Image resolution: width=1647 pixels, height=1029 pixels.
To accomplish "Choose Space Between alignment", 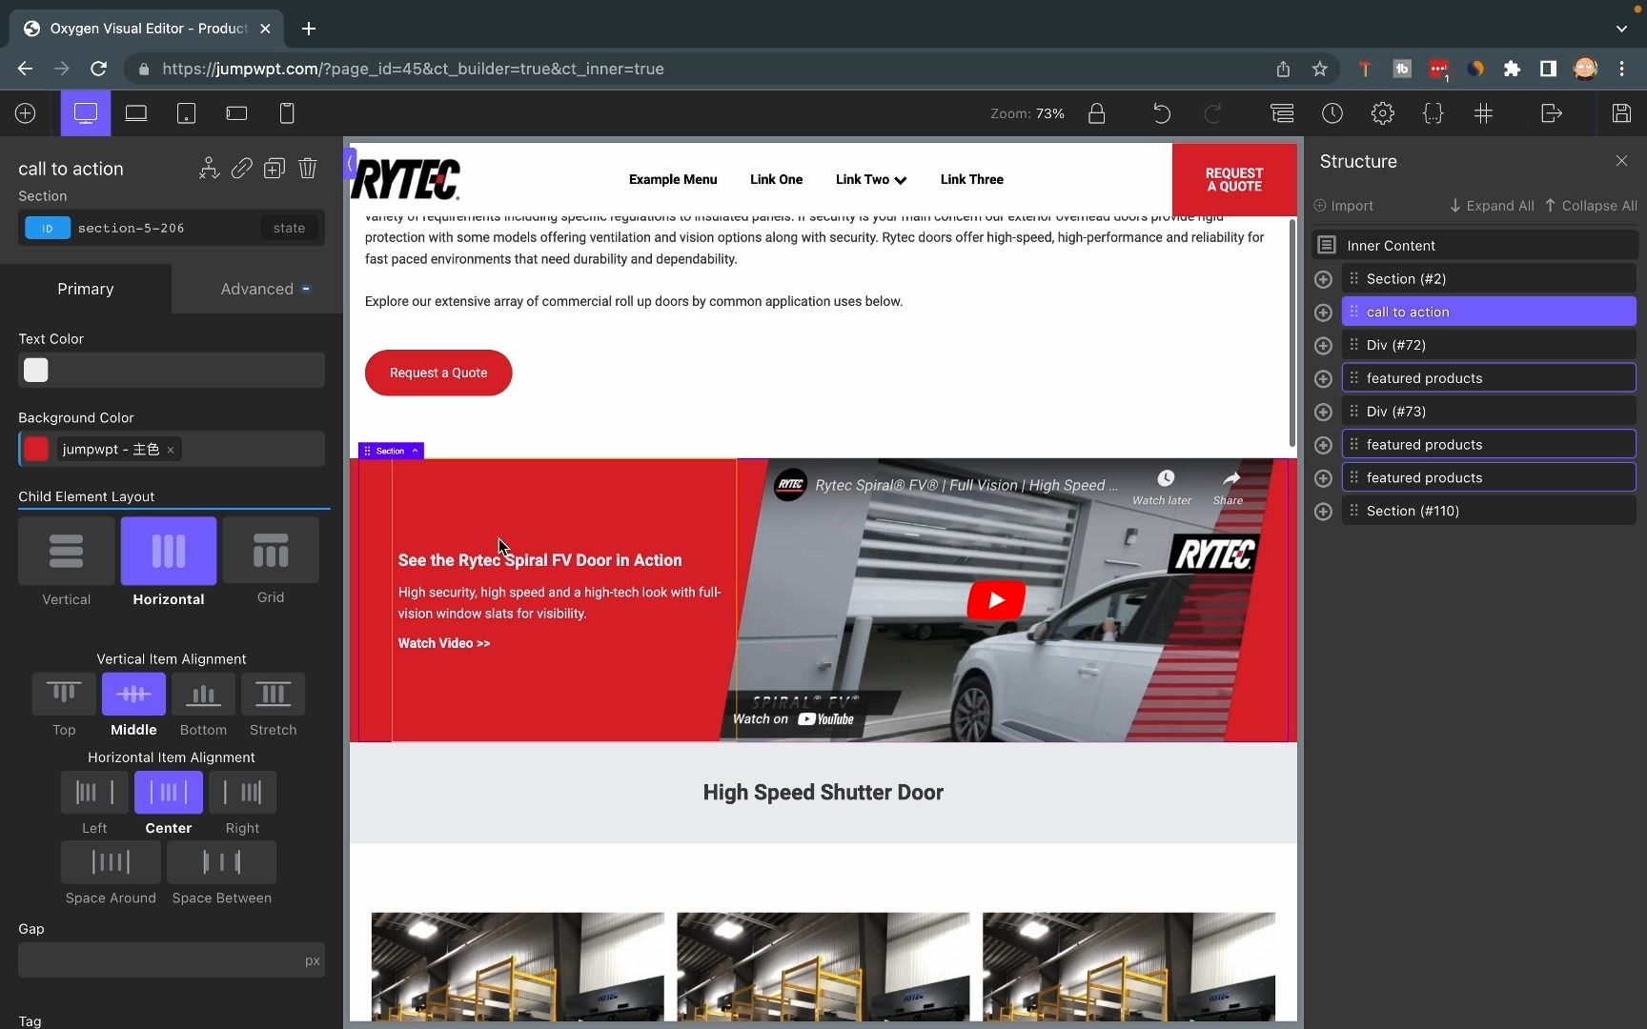I will tap(222, 862).
